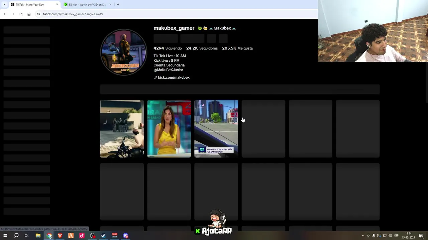
Task: Click the Meet Now camera tray icon
Action: 368,236
